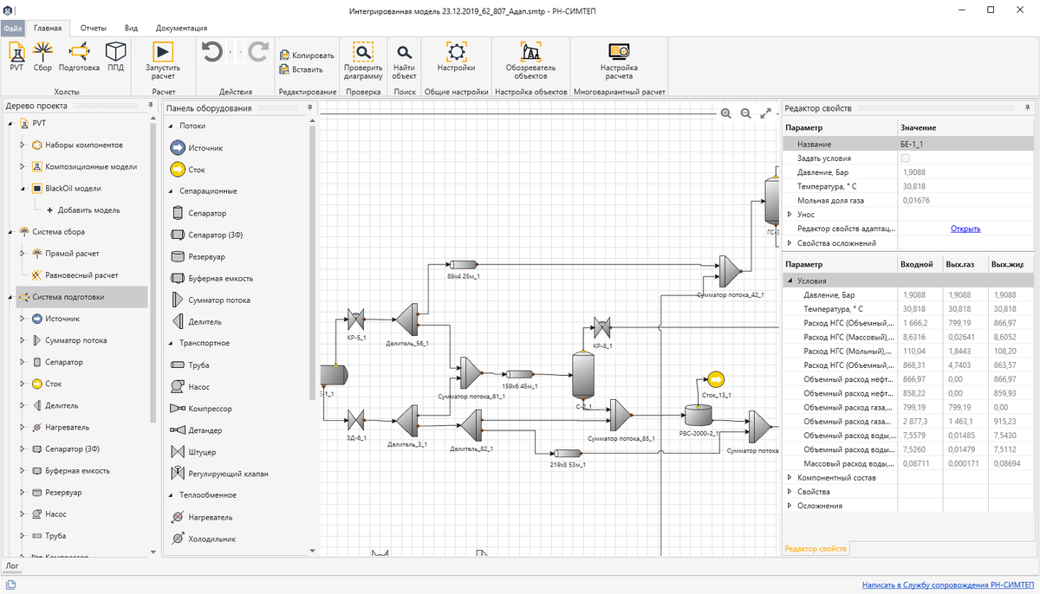
Task: Click the diagram zoom out magnifier
Action: click(745, 113)
